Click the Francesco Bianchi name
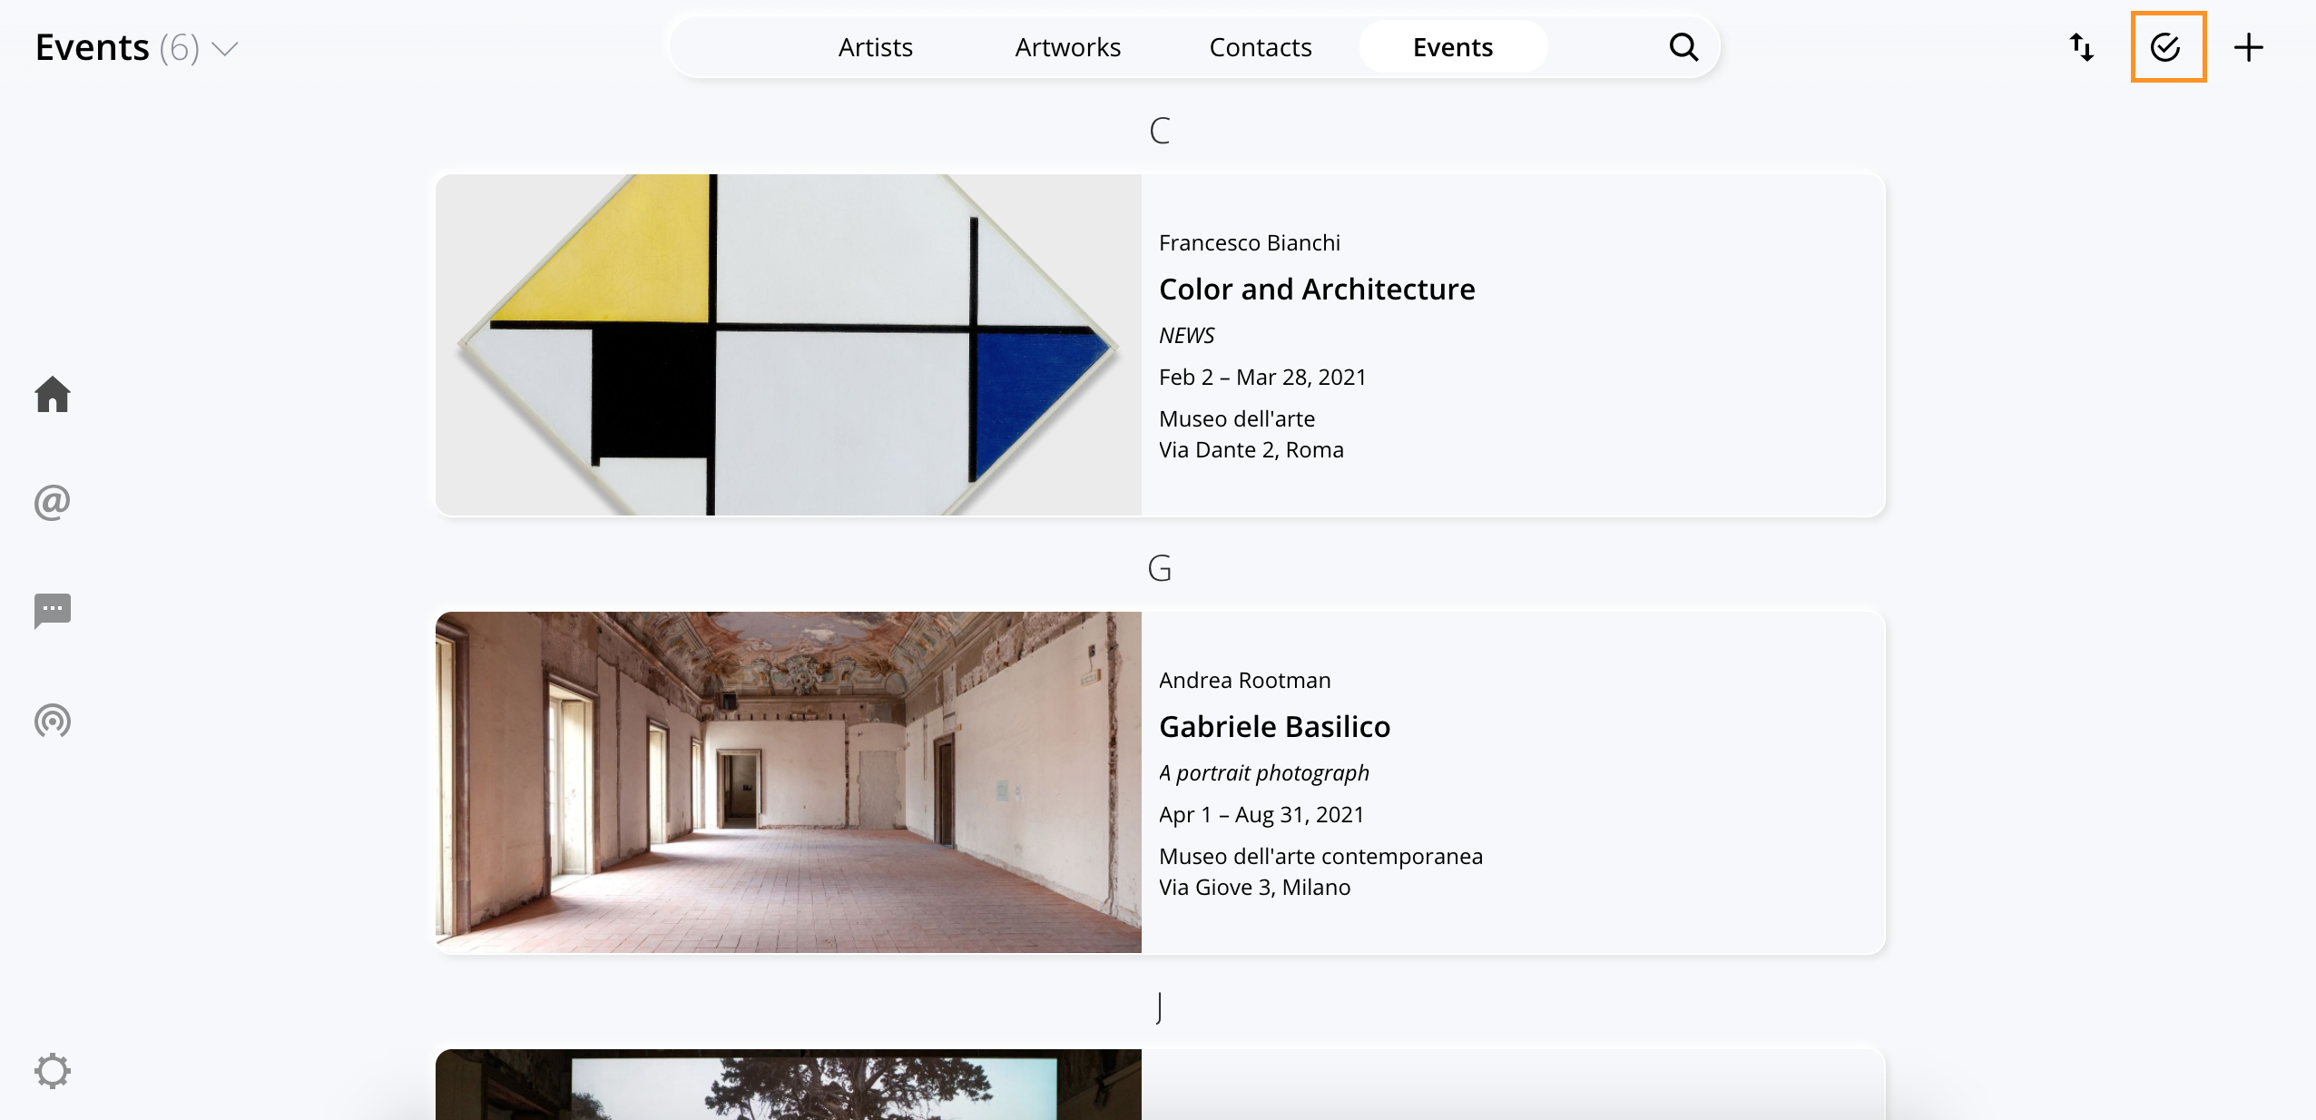Image resolution: width=2316 pixels, height=1120 pixels. point(1250,242)
